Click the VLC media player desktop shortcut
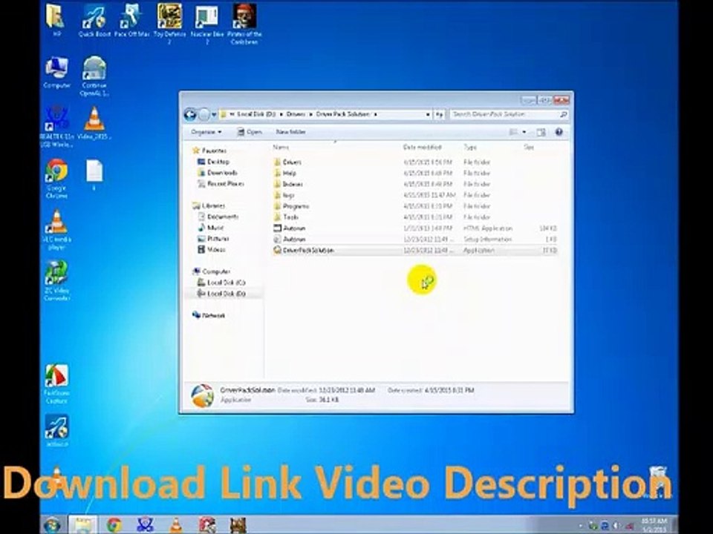The width and height of the screenshot is (713, 534). point(56,230)
